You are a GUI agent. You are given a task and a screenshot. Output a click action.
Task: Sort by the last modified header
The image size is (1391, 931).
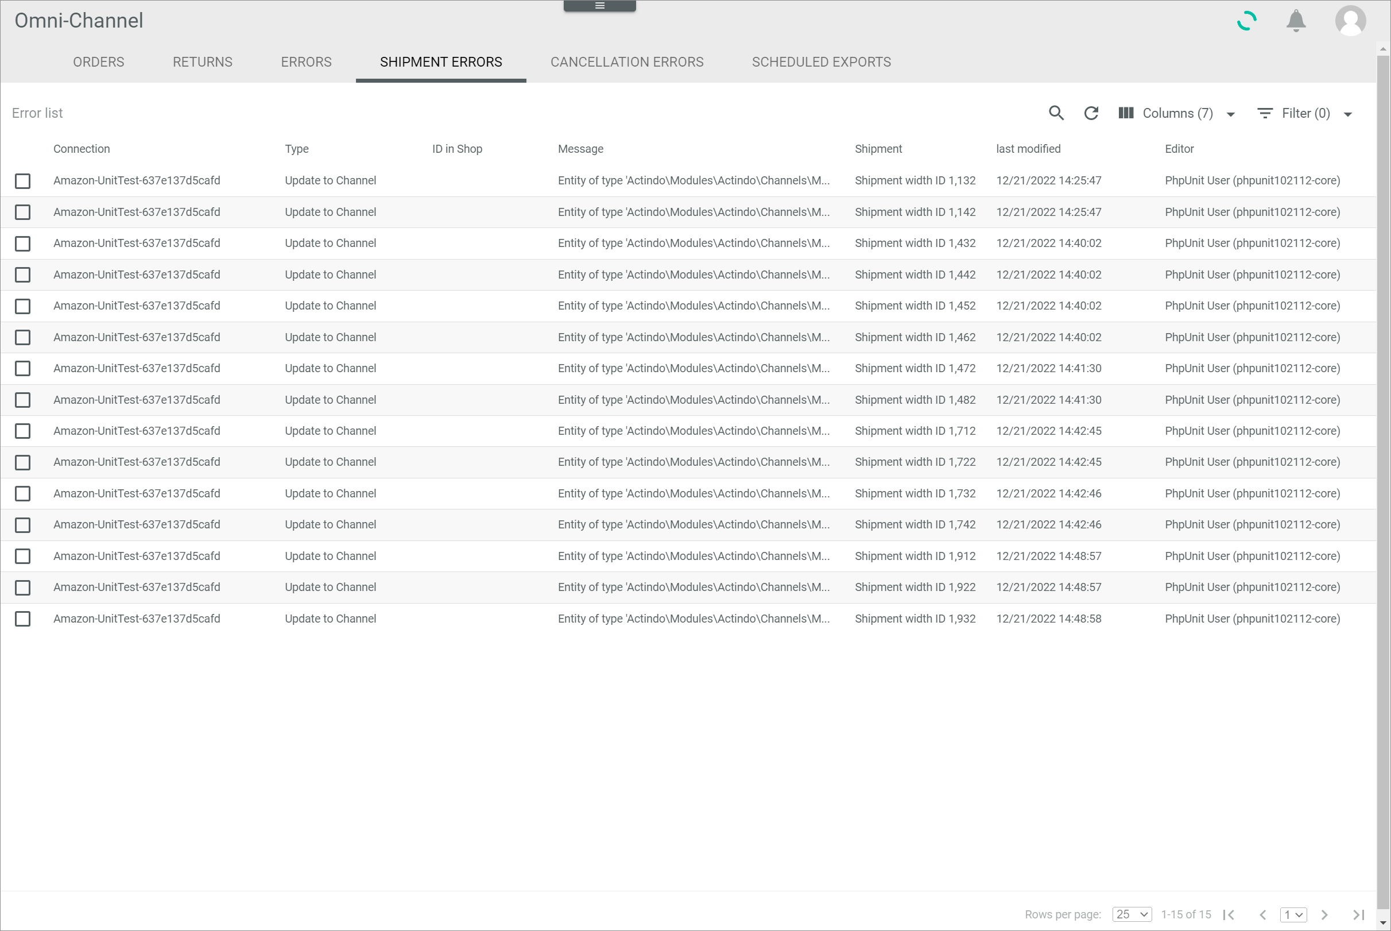coord(1028,149)
